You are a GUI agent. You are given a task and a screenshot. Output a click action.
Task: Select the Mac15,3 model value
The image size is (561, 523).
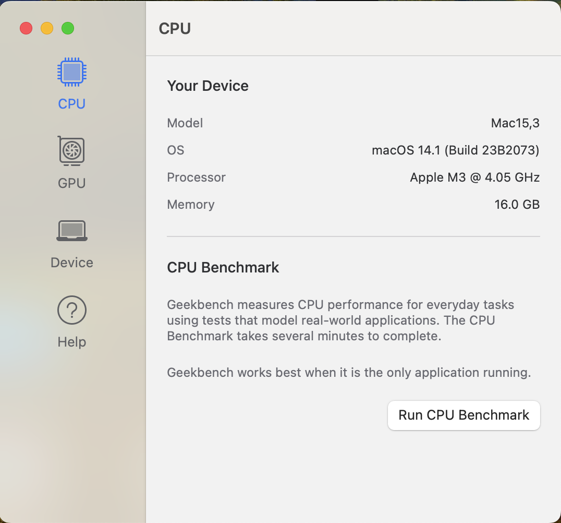pos(515,123)
